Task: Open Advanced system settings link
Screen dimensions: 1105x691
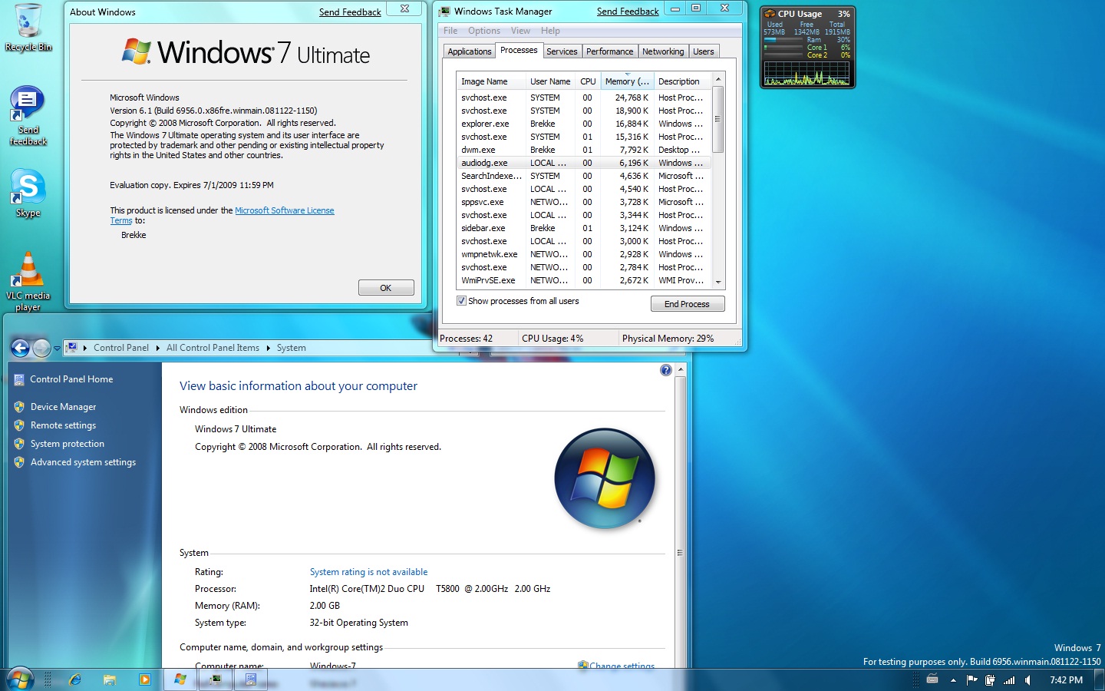Action: [x=83, y=462]
